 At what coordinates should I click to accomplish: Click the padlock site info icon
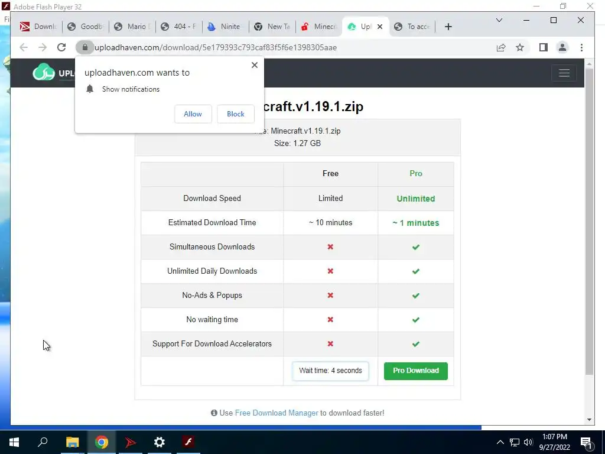pyautogui.click(x=85, y=47)
